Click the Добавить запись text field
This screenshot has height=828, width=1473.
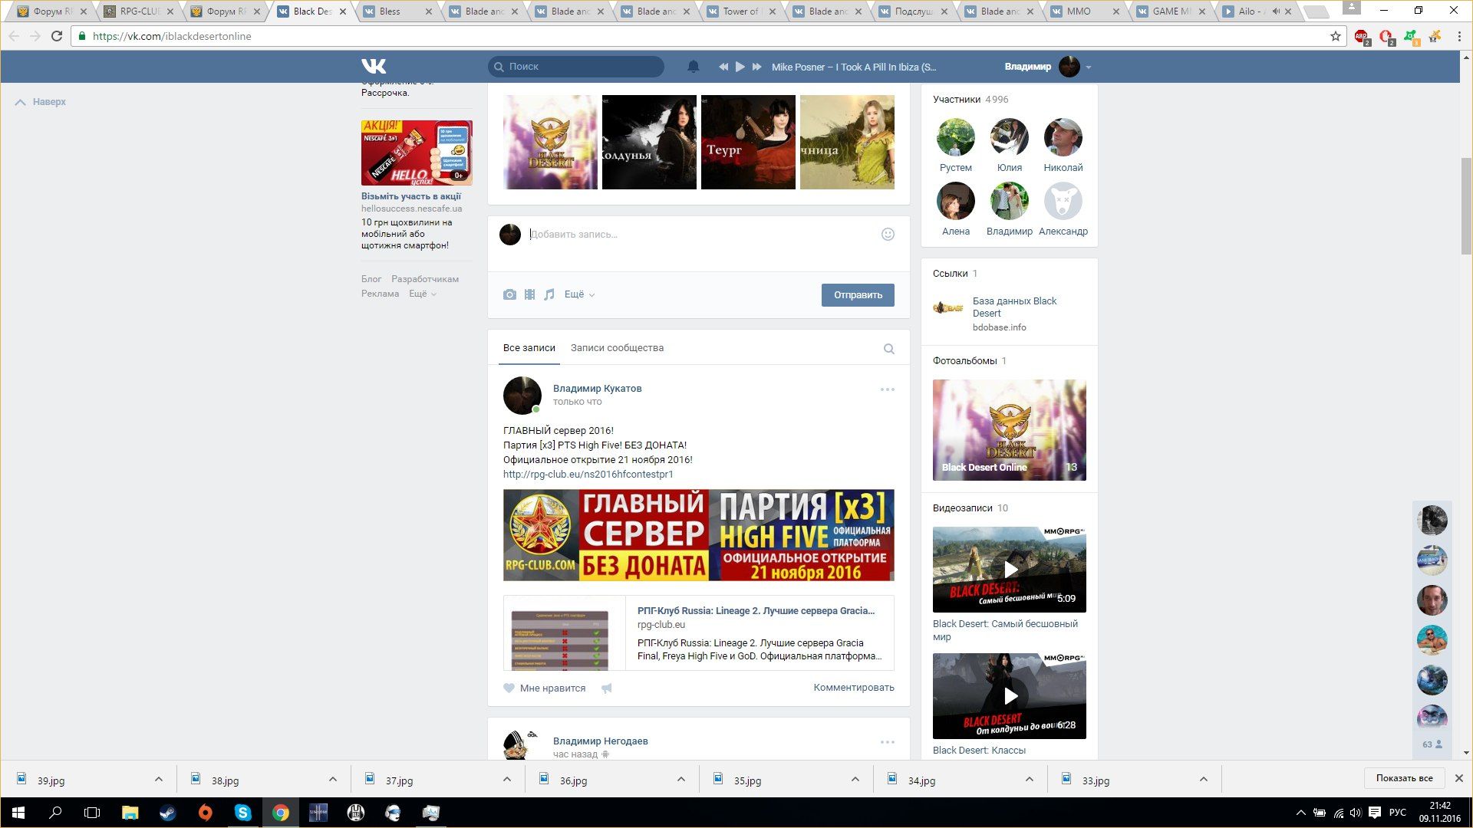pos(698,235)
